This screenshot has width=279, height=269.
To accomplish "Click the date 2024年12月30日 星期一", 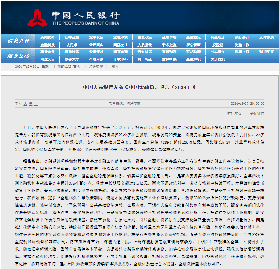I will [x=33, y=67].
